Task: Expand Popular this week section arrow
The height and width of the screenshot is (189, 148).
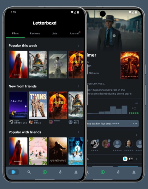Action: tap(79, 46)
